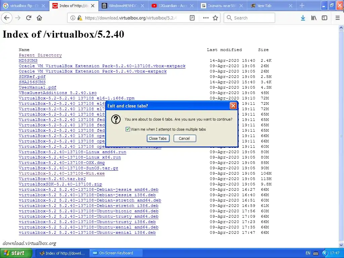
Task: Open the Library icon
Action: [x=314, y=18]
